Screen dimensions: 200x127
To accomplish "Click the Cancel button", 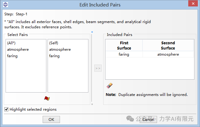I will click(x=148, y=119).
